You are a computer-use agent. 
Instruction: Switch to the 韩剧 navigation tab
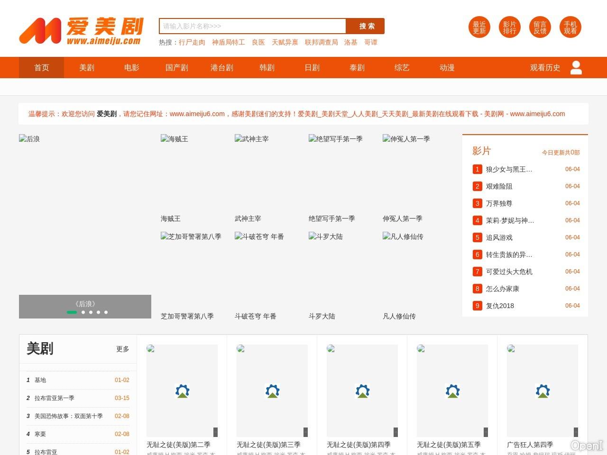[267, 68]
